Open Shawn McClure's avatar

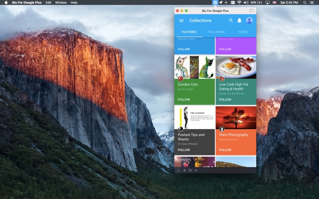click(222, 129)
